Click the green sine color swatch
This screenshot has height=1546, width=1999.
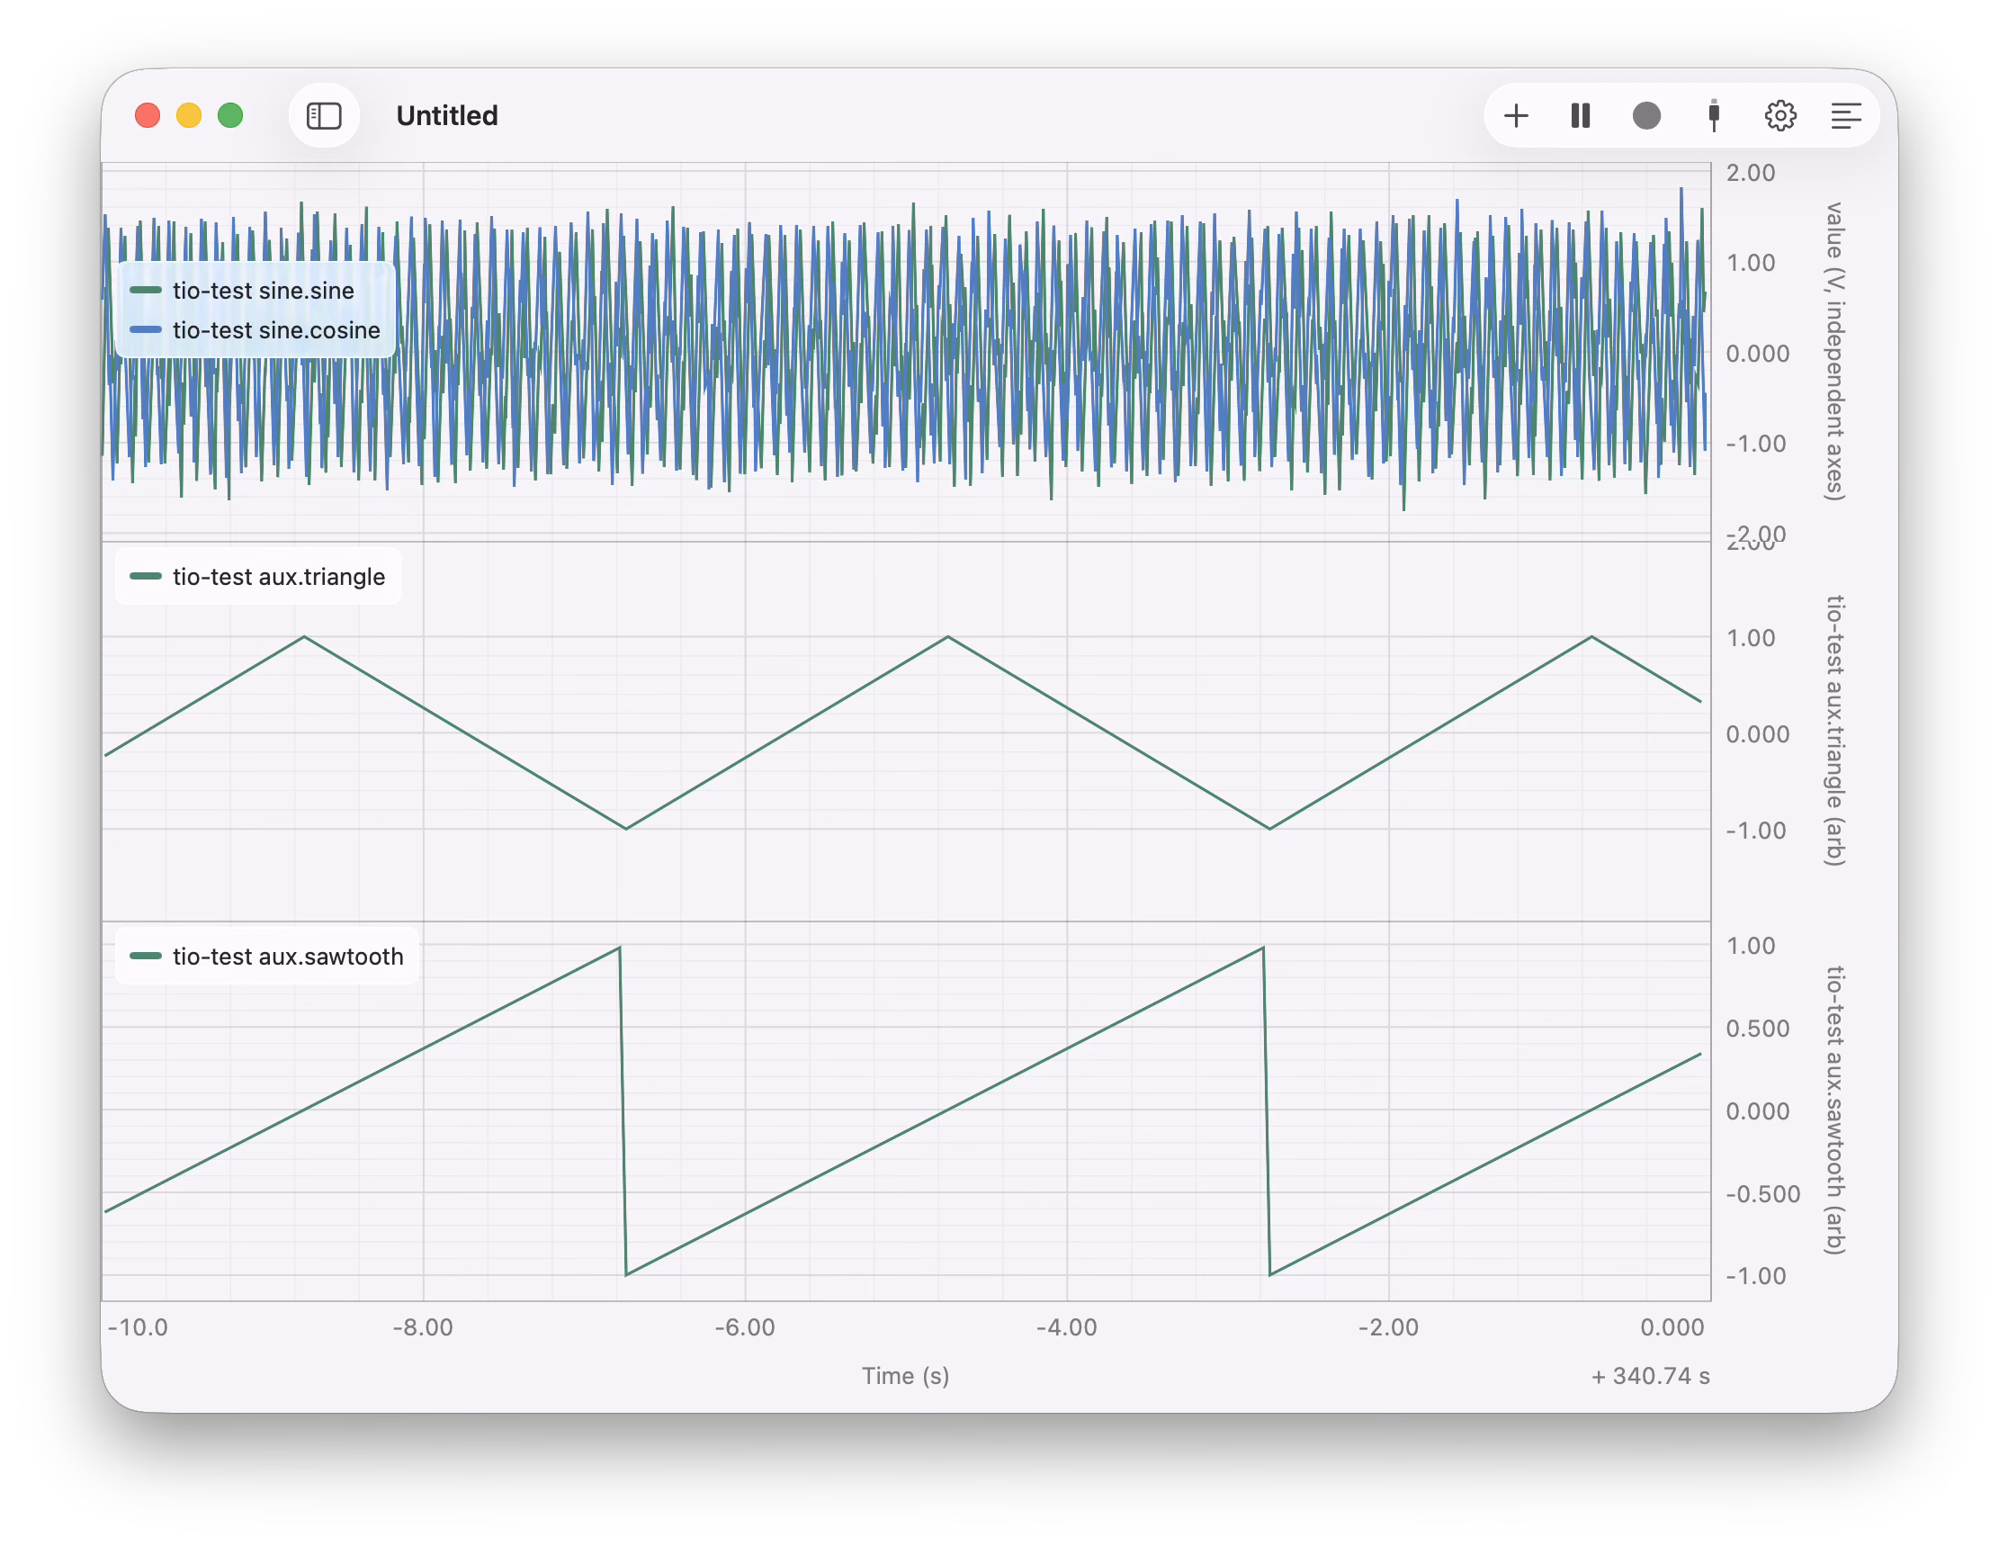point(146,290)
